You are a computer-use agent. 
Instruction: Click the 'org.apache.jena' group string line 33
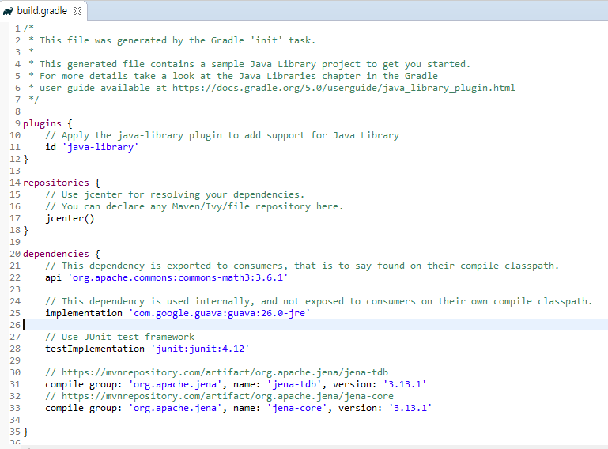point(175,408)
